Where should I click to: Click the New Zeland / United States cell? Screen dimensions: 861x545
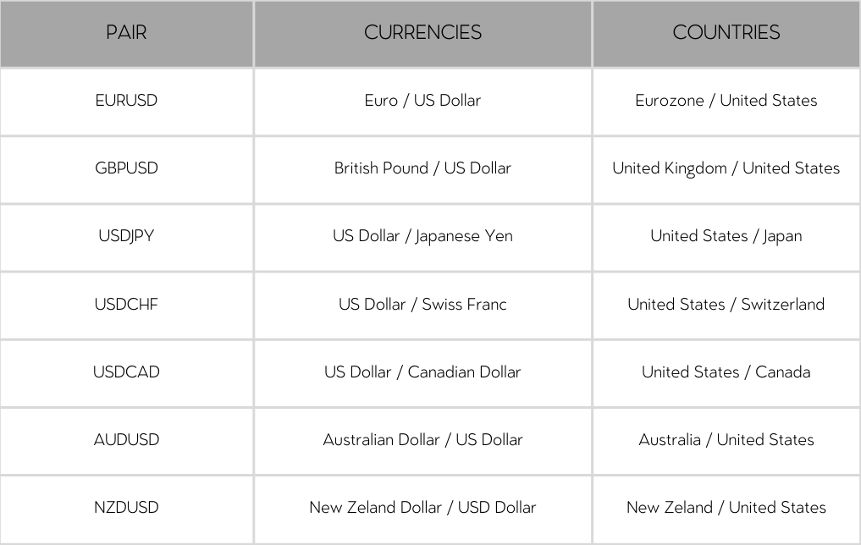point(726,508)
